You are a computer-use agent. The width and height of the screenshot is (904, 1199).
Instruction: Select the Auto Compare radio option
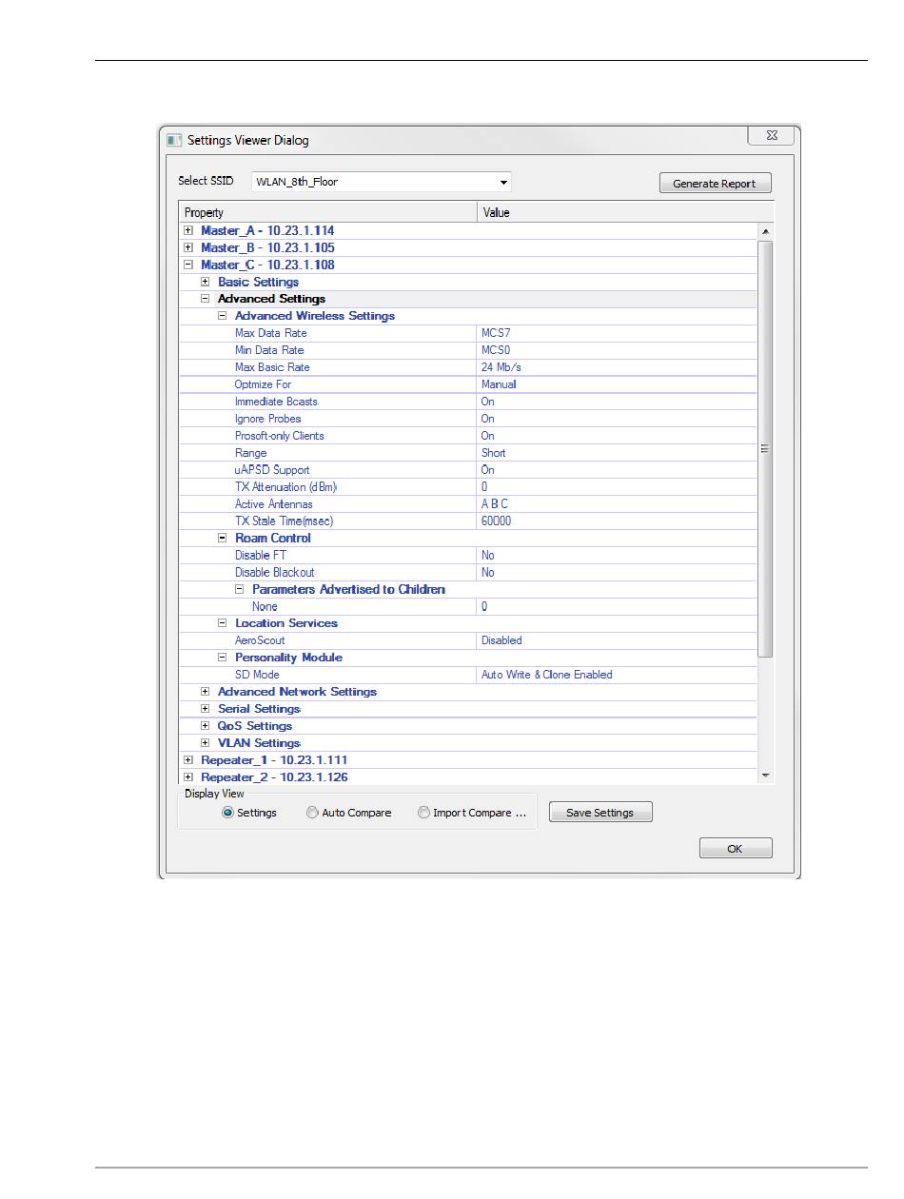312,813
